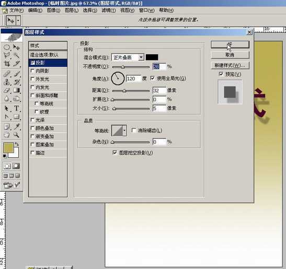Enable the 外发光 outer glow checkbox
The height and width of the screenshot is (269, 286).
32,79
